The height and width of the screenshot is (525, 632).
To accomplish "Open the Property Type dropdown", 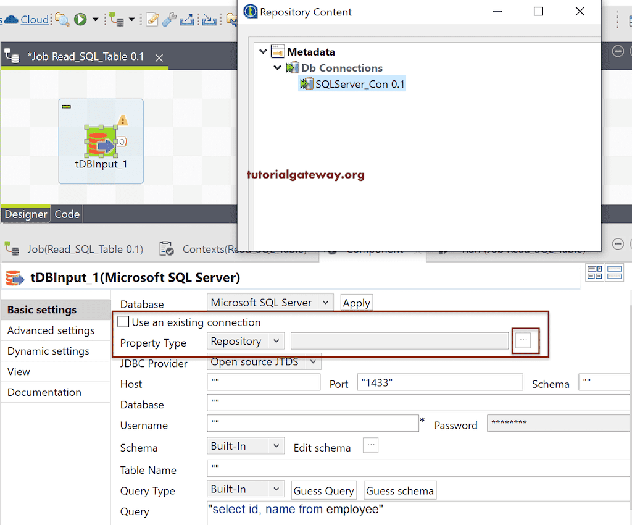I will [245, 341].
